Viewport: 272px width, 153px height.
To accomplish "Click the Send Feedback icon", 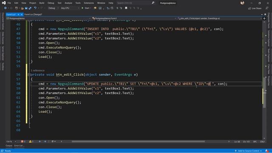I will tap(267, 8).
